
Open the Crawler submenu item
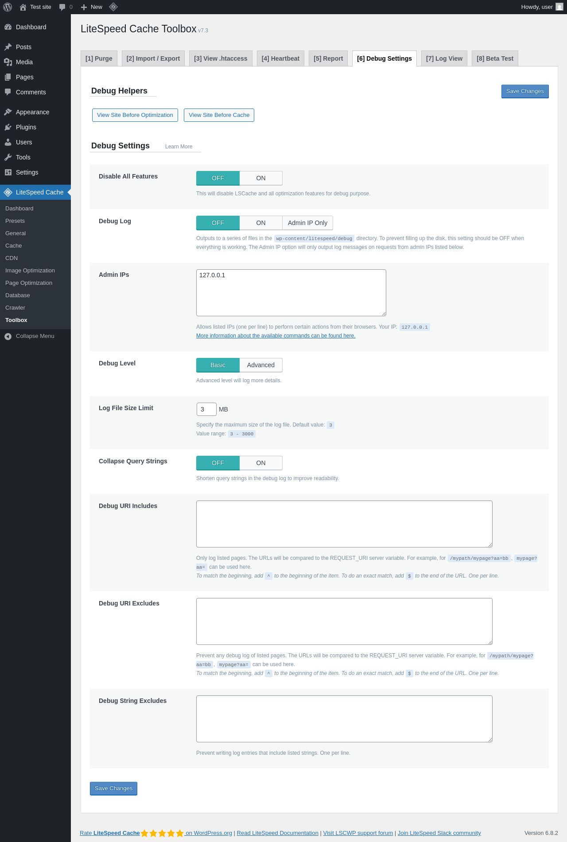coord(35,308)
